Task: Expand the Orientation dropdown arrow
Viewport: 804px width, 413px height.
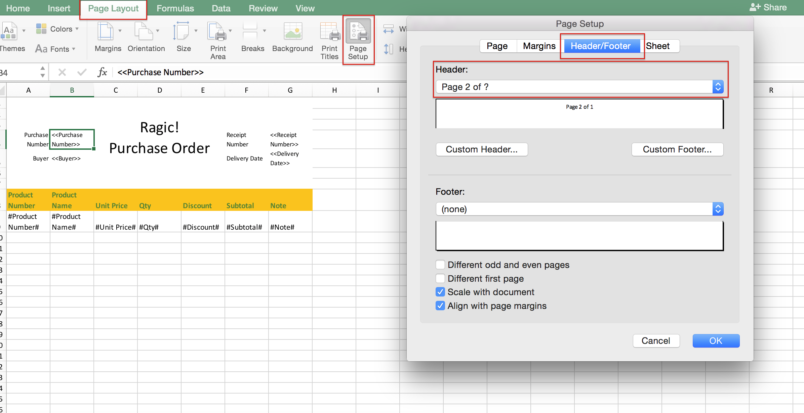Action: point(158,31)
